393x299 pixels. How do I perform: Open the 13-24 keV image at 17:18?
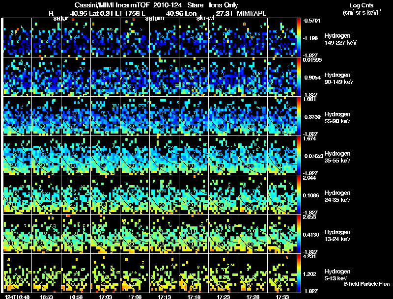(x=194, y=234)
